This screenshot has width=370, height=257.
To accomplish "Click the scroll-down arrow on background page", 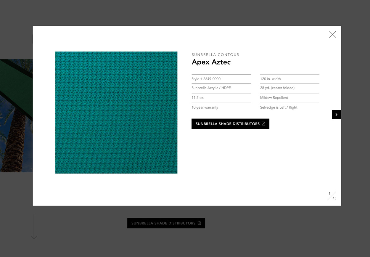I will (x=34, y=227).
